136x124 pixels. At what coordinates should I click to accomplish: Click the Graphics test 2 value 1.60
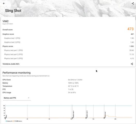132,42
